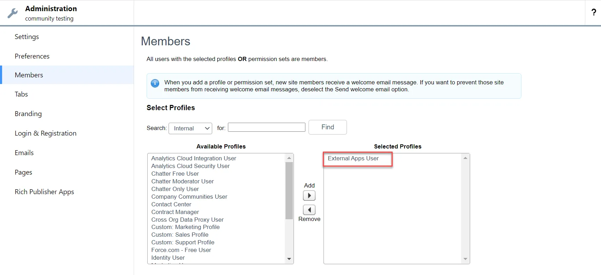Click the down arrow on Selected Profiles scrollbar
The height and width of the screenshot is (275, 601).
(465, 259)
